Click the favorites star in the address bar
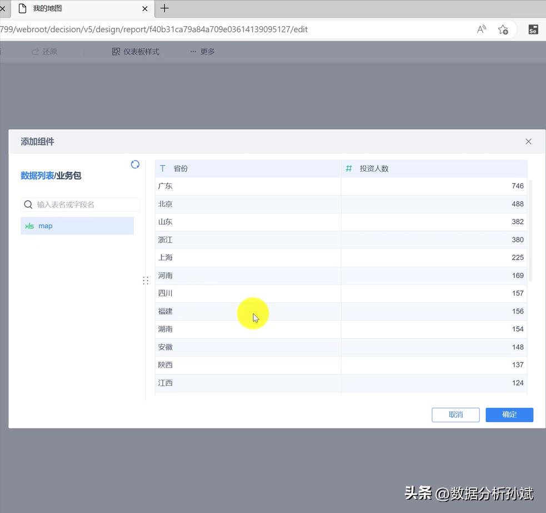Screen dimensions: 546x513 pos(503,29)
